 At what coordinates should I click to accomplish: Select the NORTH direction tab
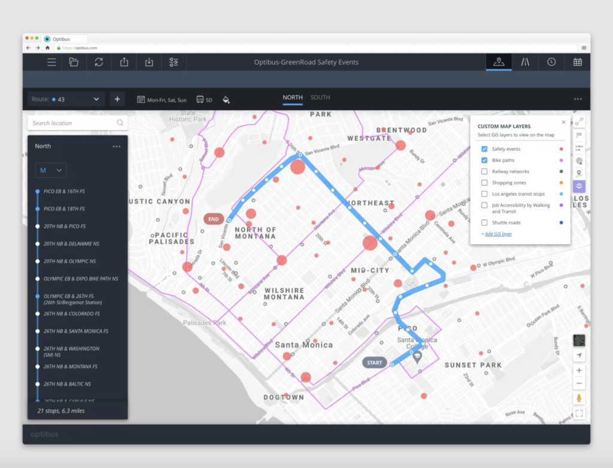293,98
